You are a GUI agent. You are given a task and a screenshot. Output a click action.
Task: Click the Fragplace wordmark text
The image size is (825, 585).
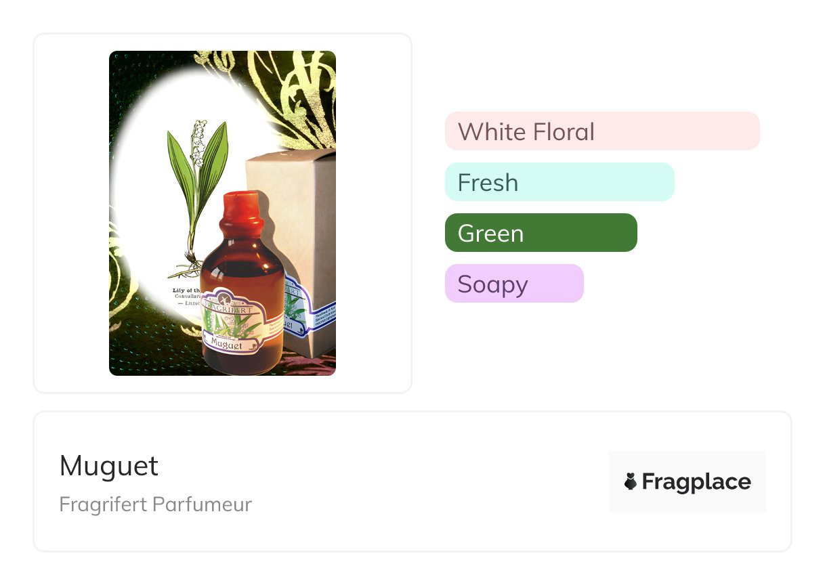click(x=696, y=481)
